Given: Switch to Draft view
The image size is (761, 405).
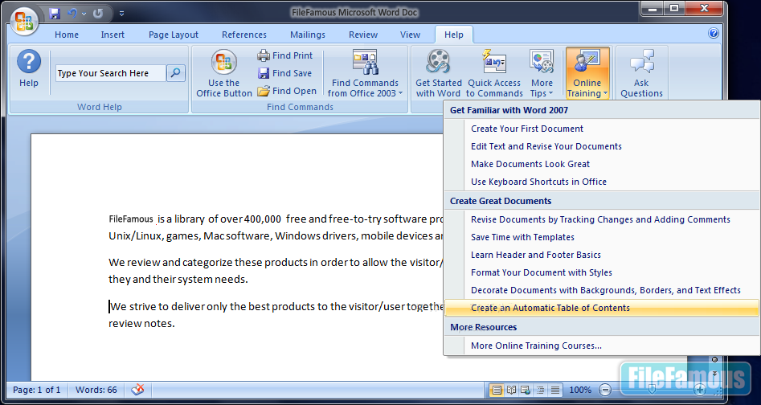Looking at the screenshot, I should pos(555,390).
